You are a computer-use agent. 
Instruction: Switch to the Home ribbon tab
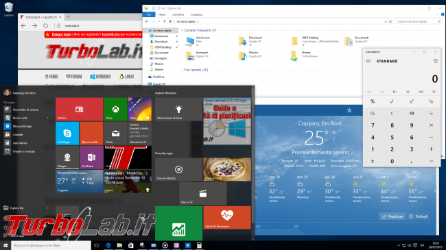[x=162, y=14]
